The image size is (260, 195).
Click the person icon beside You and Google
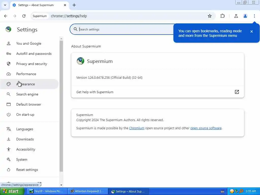point(9,43)
